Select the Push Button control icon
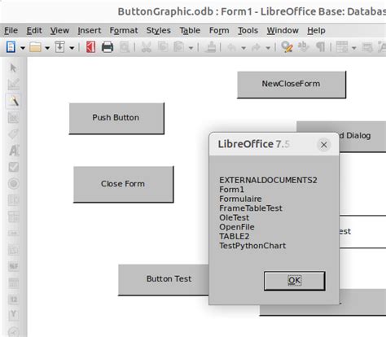The height and width of the screenshot is (337, 386). coord(13,233)
